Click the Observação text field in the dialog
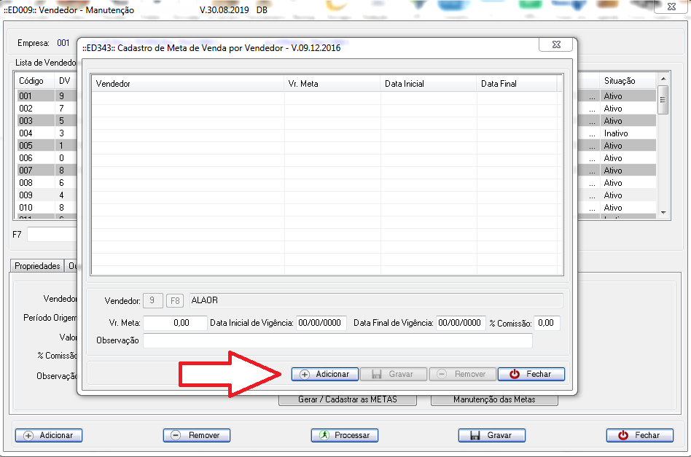Image resolution: width=691 pixels, height=457 pixels. 337,341
